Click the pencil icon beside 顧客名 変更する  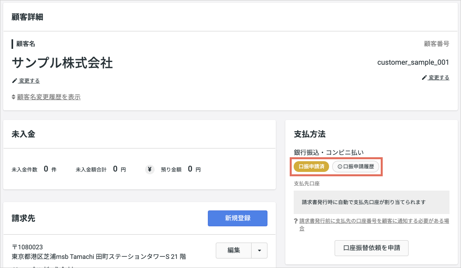pos(14,81)
